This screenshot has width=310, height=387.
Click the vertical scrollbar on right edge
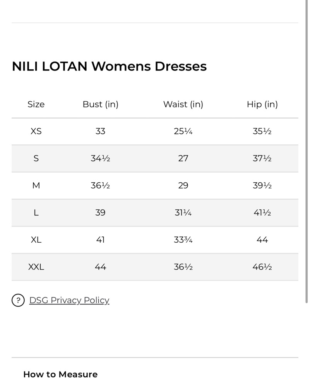point(307,152)
